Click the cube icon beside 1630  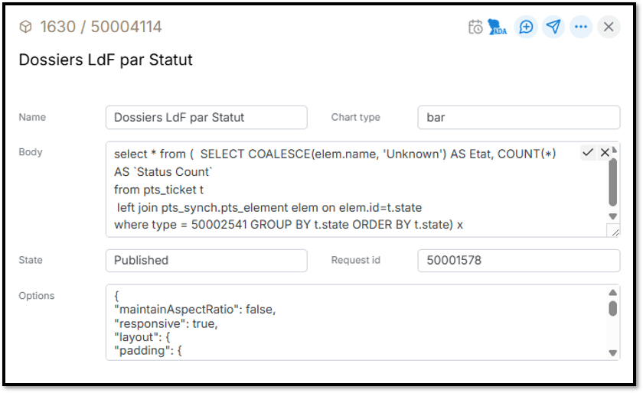click(x=26, y=28)
